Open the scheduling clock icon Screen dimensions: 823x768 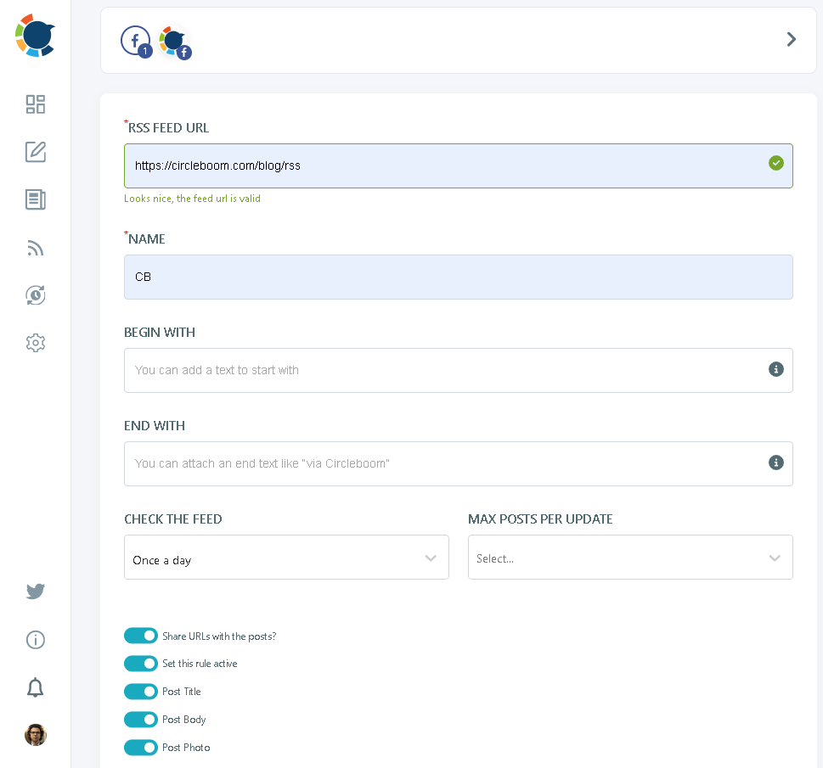coord(35,294)
